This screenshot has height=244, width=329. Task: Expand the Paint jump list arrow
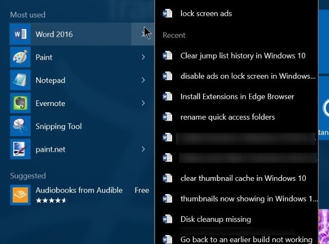point(143,57)
